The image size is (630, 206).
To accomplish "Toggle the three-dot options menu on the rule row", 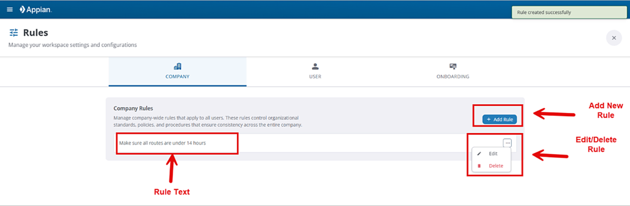I will 507,143.
